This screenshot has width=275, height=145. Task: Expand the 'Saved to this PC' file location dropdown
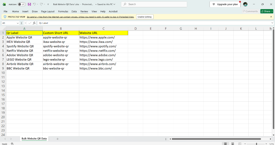pos(114,4)
